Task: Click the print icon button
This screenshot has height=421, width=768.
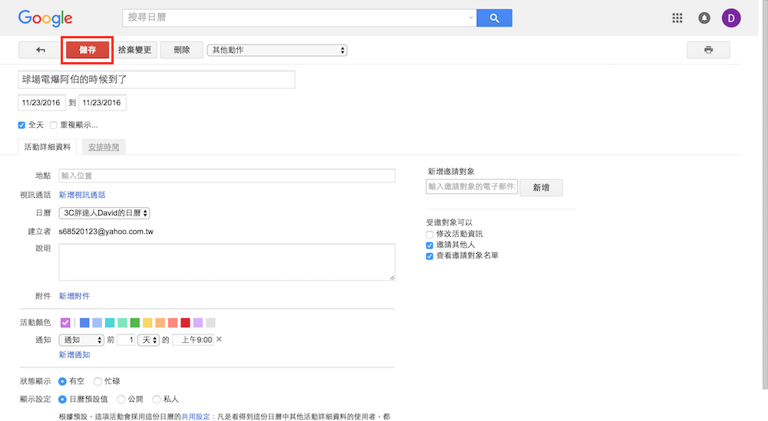Action: click(708, 50)
